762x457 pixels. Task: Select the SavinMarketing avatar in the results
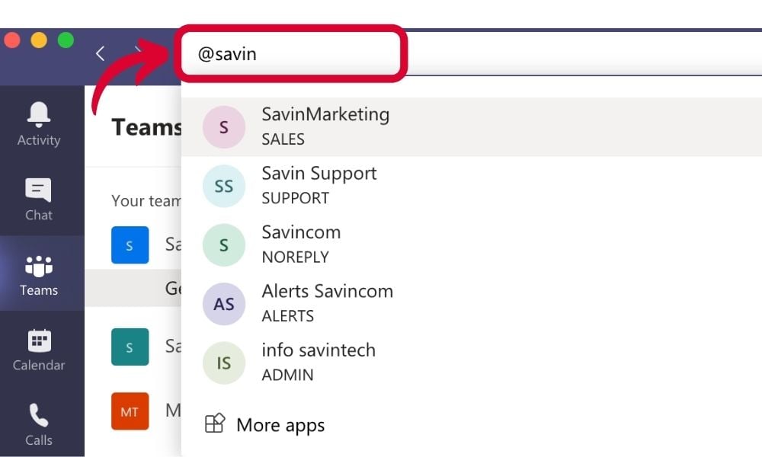(223, 127)
